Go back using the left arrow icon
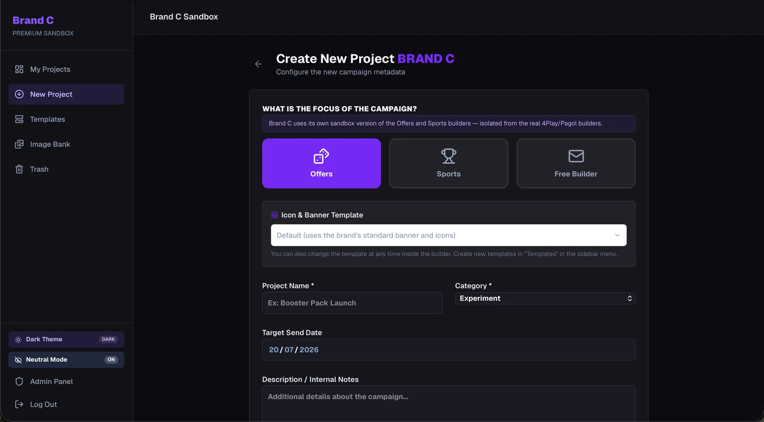Image resolution: width=764 pixels, height=422 pixels. pos(258,64)
